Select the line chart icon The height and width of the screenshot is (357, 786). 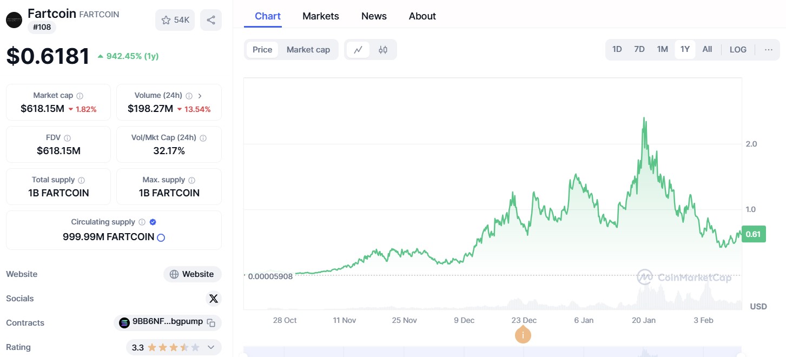click(x=358, y=49)
